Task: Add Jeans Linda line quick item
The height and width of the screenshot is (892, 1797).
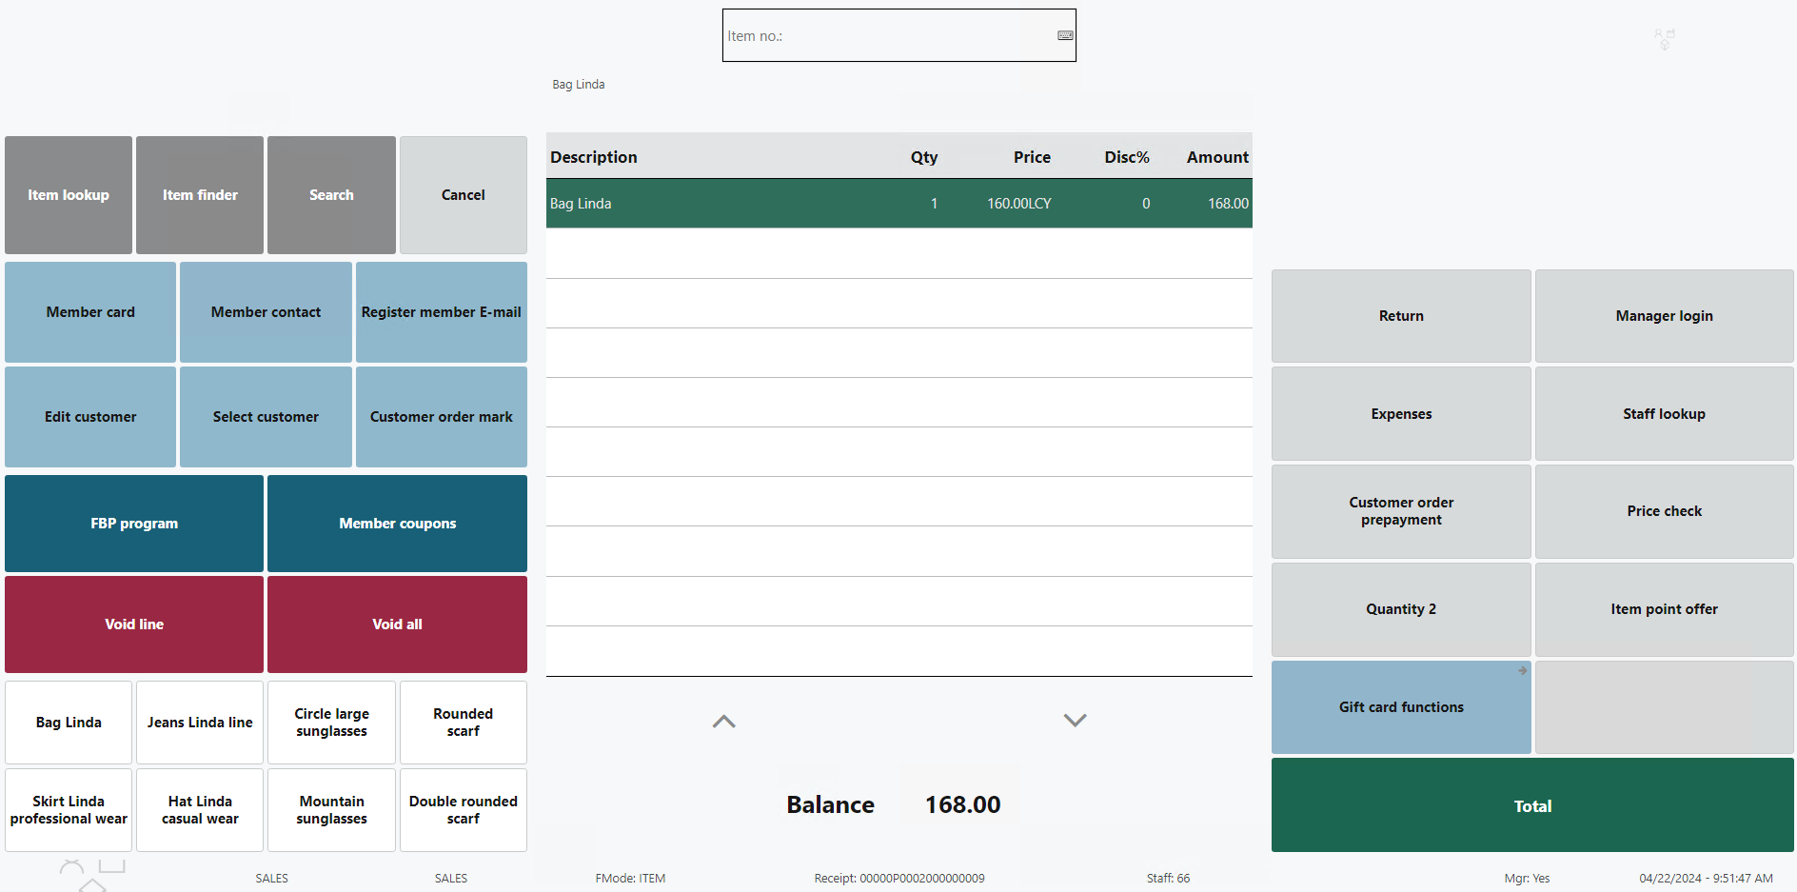Action: [200, 723]
